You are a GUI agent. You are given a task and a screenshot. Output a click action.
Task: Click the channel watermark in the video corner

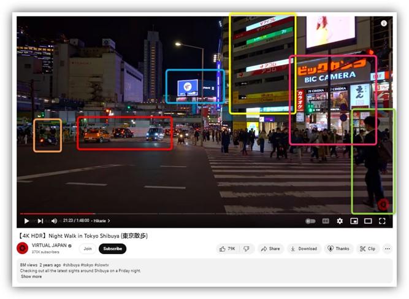(x=383, y=204)
